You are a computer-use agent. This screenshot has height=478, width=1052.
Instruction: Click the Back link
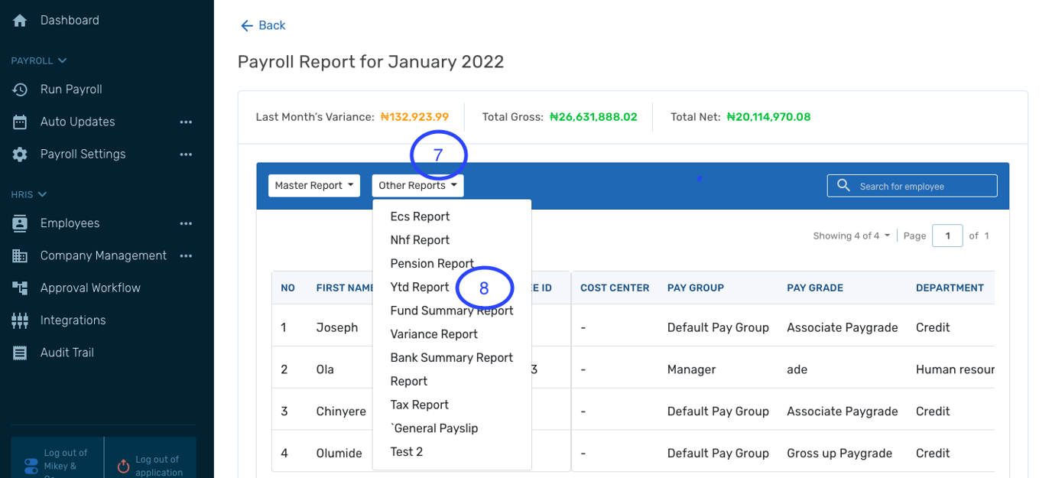263,25
